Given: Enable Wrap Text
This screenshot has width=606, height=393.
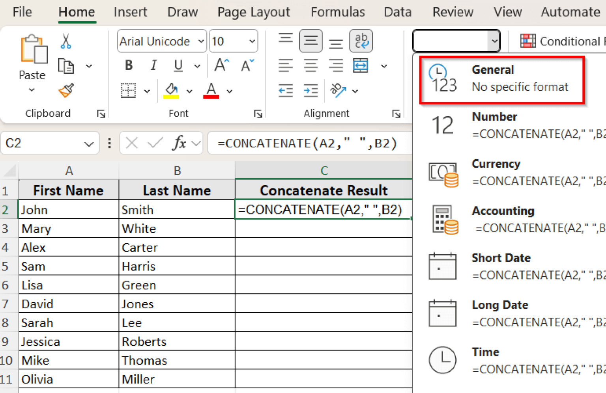Looking at the screenshot, I should click(361, 41).
